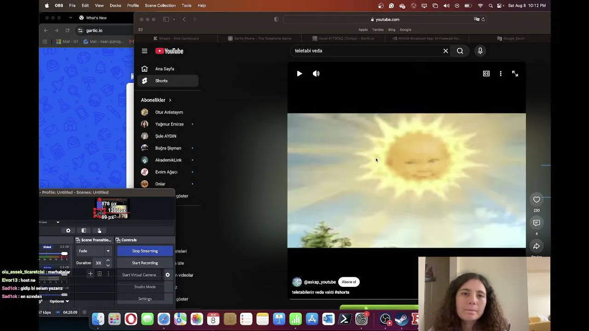
Task: Toggle the Safari sidebar button
Action: coord(166,19)
